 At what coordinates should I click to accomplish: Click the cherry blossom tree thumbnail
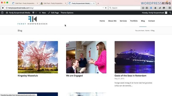38,57
